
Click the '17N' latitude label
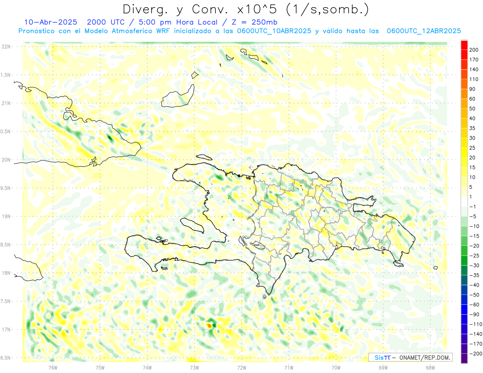(x=6, y=330)
